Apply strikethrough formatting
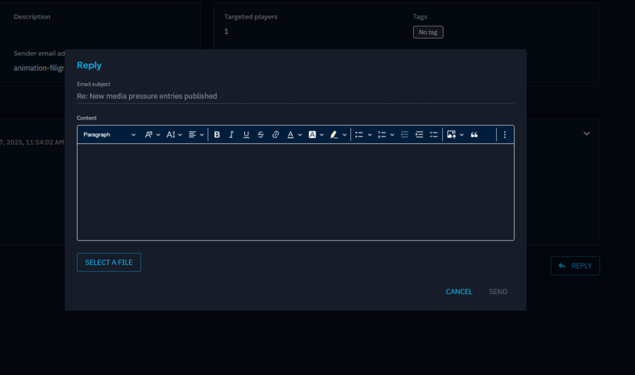 point(260,135)
